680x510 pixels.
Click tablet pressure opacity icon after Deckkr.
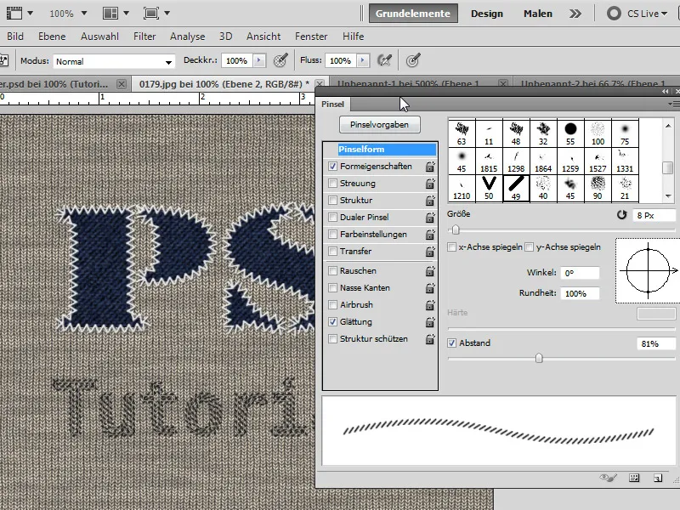pyautogui.click(x=281, y=60)
